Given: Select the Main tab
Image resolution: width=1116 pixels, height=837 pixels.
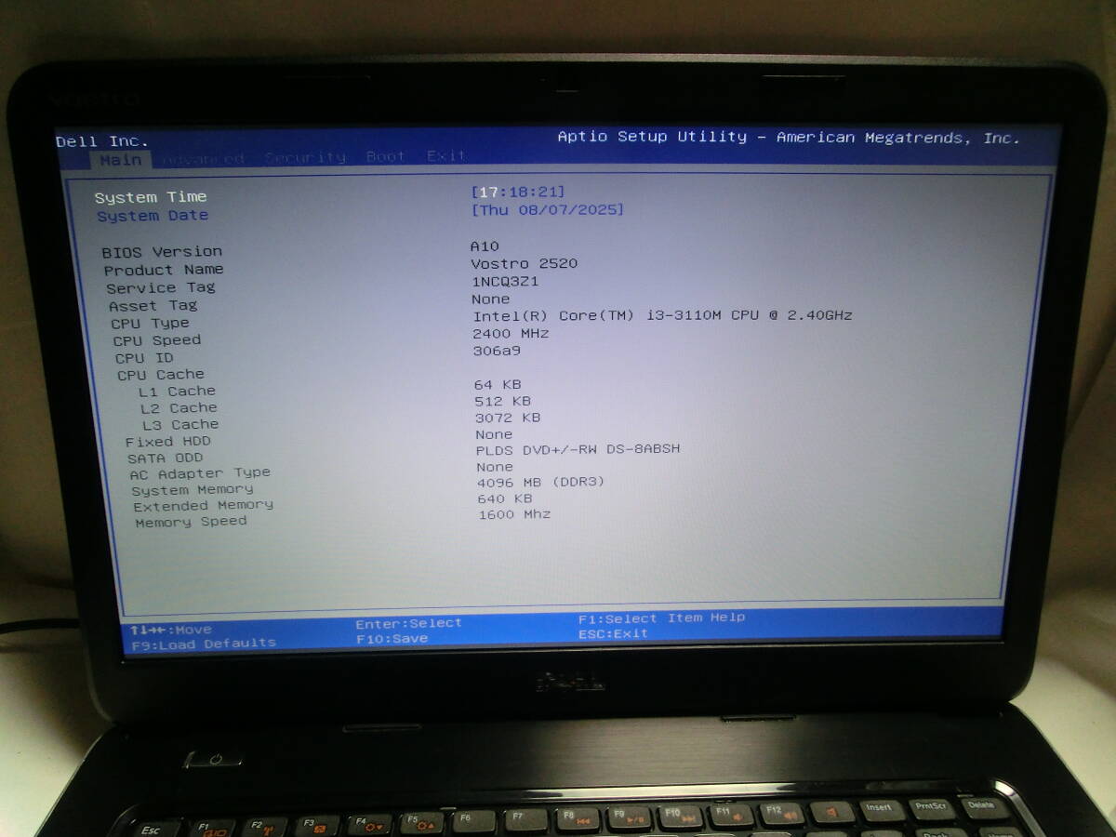Looking at the screenshot, I should pyautogui.click(x=121, y=160).
